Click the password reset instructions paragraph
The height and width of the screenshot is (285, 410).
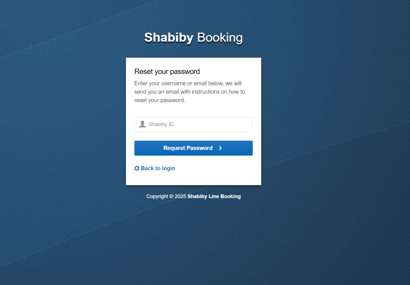pyautogui.click(x=190, y=92)
